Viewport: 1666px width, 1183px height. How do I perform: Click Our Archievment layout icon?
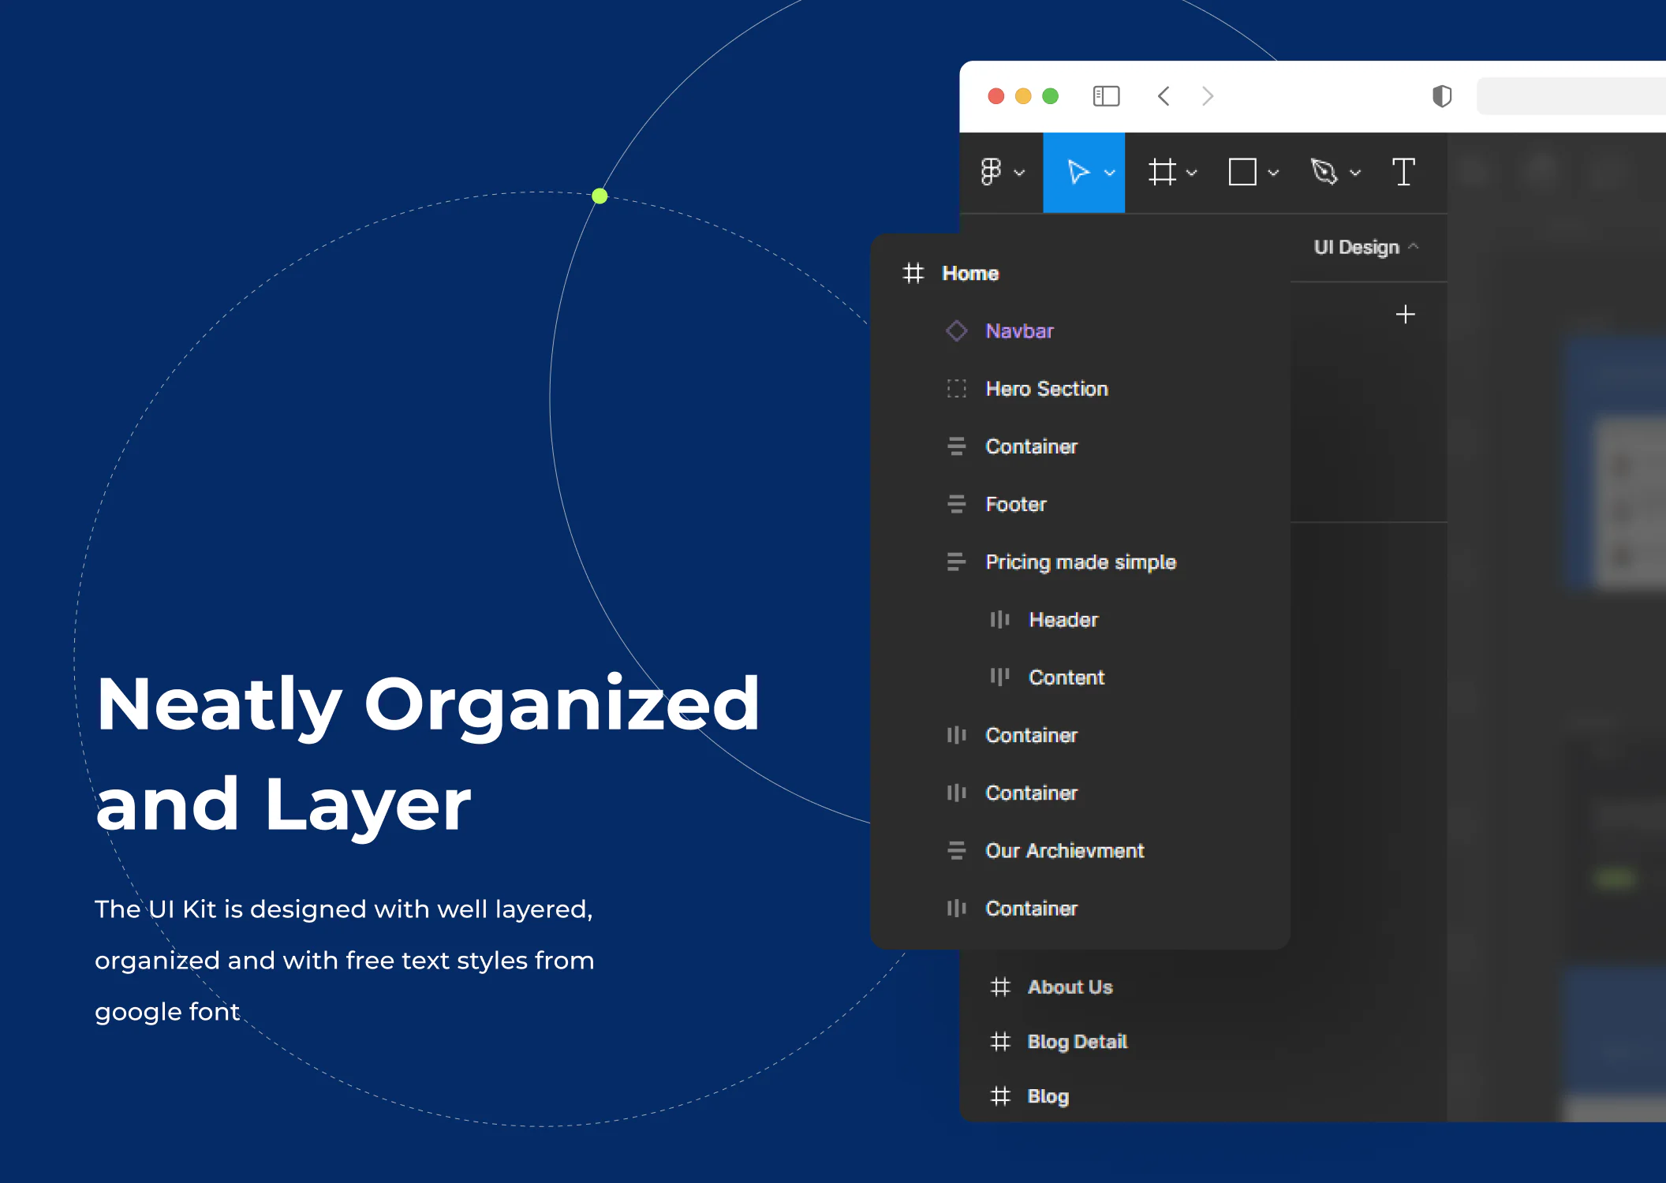click(956, 851)
